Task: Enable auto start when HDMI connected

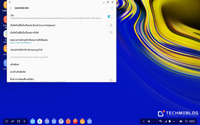Action: tap(110, 33)
